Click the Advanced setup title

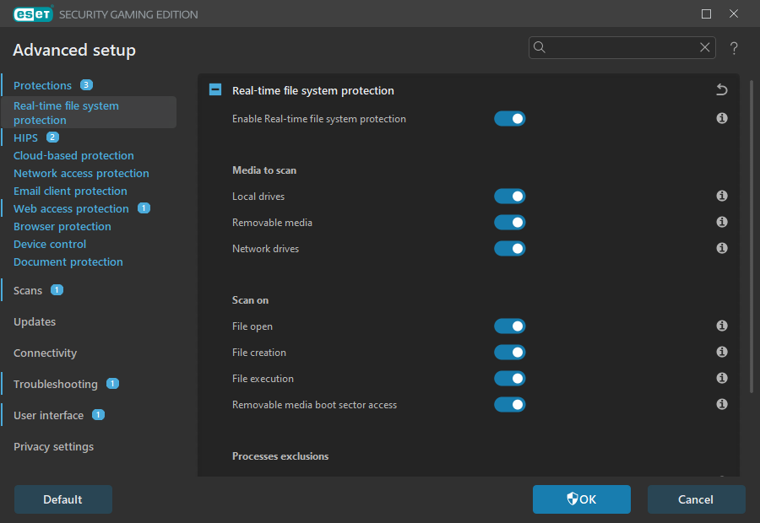(74, 50)
